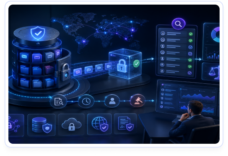Click the cloud with padlock tile
This screenshot has width=228, height=156.
click(x=72, y=124)
